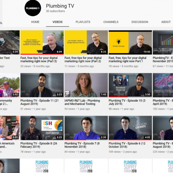This screenshot has width=173, height=173.
Task: Open the HOME tab
Action: [x=35, y=22]
